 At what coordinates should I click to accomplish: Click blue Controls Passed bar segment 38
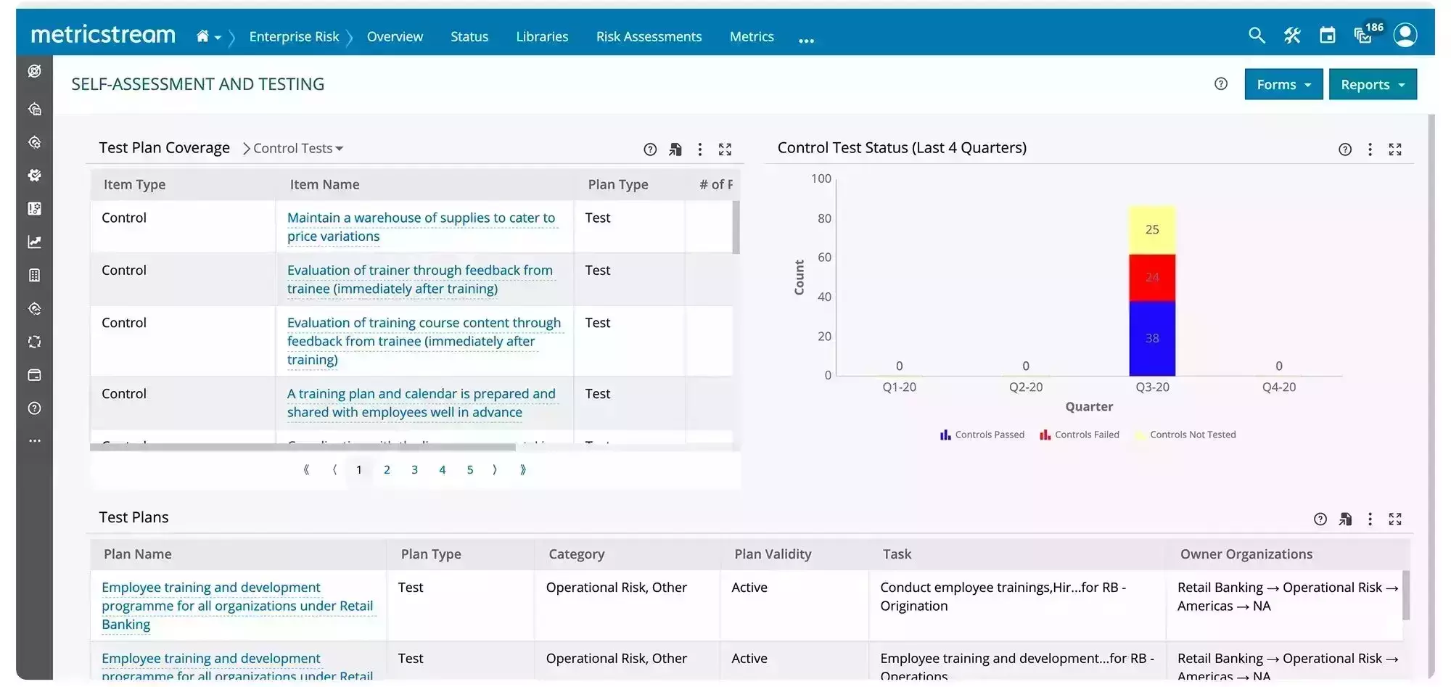coord(1152,339)
